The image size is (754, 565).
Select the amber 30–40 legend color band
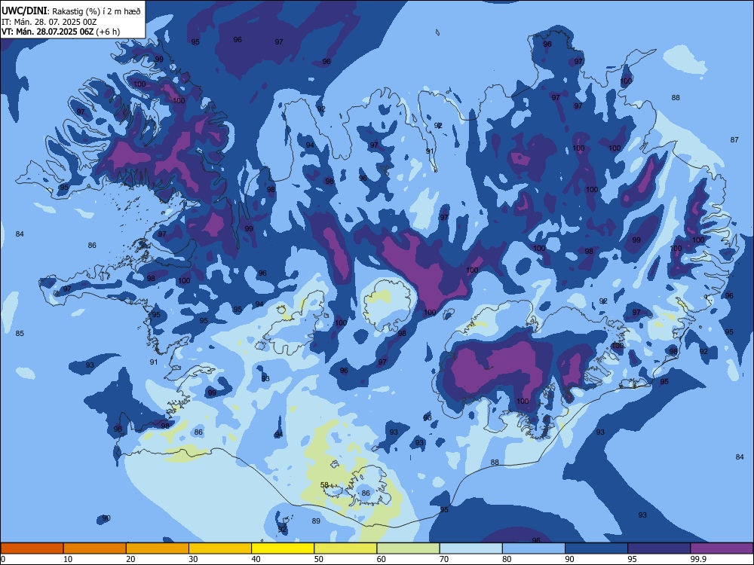coord(220,548)
